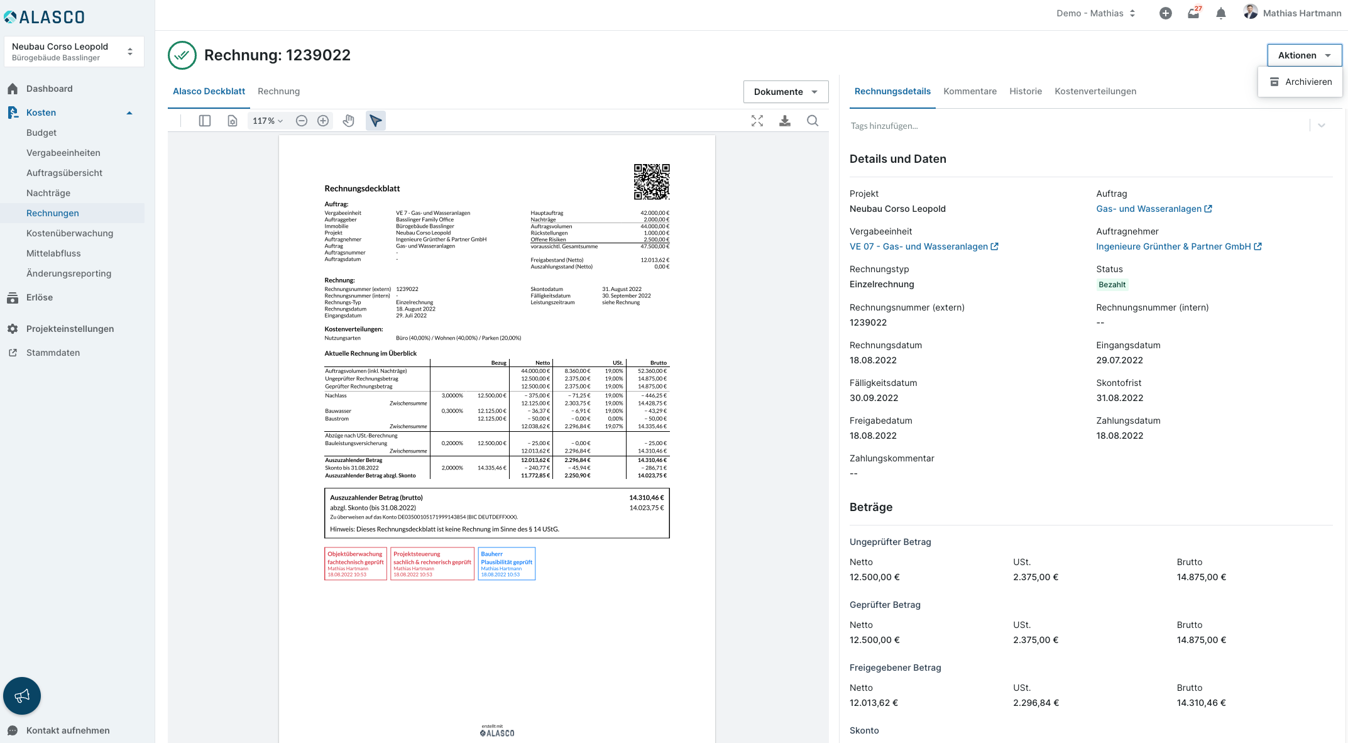Switch to the Rechnung tab
This screenshot has height=743, width=1348.
[278, 92]
